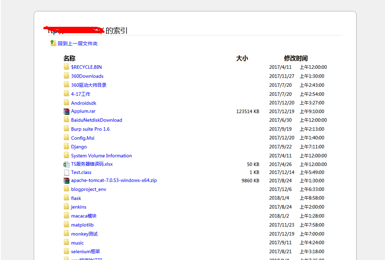Open the matplotlib folder link
Image resolution: width=385 pixels, height=260 pixels.
pyautogui.click(x=82, y=225)
